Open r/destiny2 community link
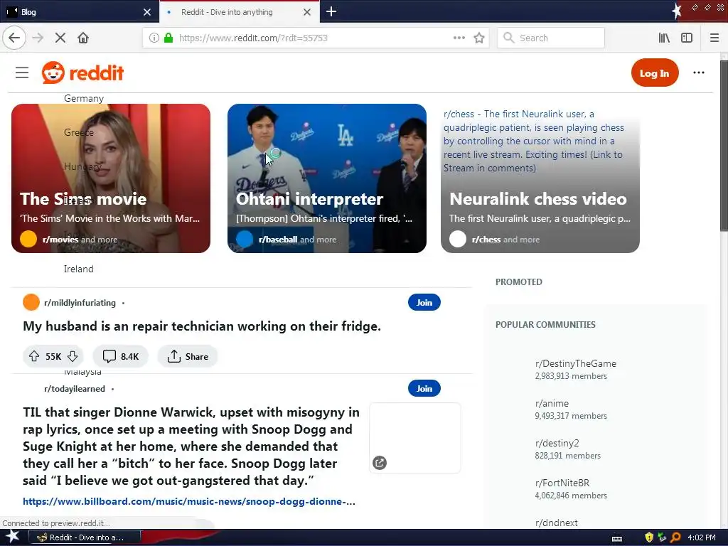This screenshot has width=728, height=546. pyautogui.click(x=557, y=443)
